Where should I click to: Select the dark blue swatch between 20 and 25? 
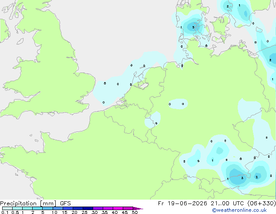(78, 208)
